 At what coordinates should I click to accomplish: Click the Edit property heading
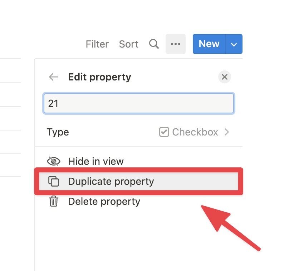click(x=99, y=77)
